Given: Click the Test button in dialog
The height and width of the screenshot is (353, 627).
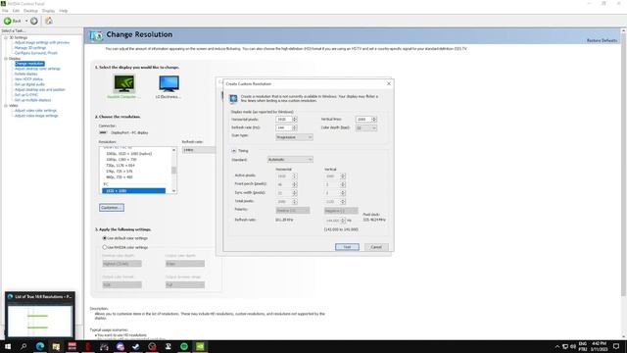Looking at the screenshot, I should click(347, 247).
